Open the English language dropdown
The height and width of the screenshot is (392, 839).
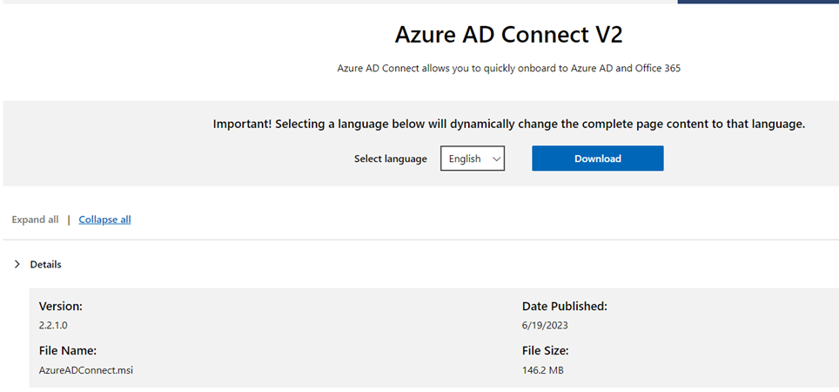pyautogui.click(x=472, y=159)
